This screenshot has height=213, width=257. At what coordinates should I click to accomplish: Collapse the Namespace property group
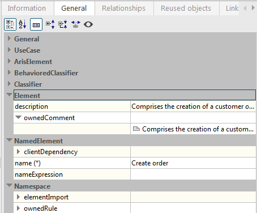point(9,185)
